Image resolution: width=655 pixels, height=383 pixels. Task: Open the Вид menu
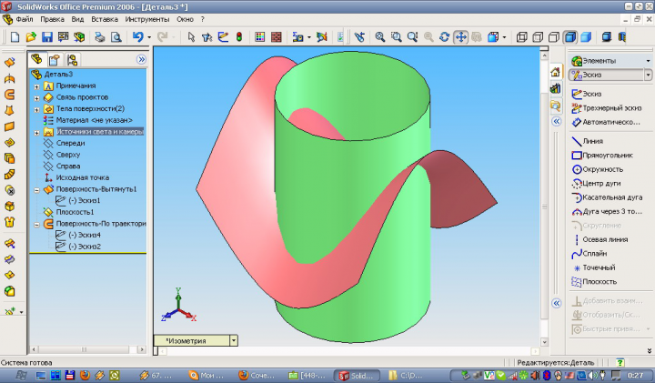77,19
